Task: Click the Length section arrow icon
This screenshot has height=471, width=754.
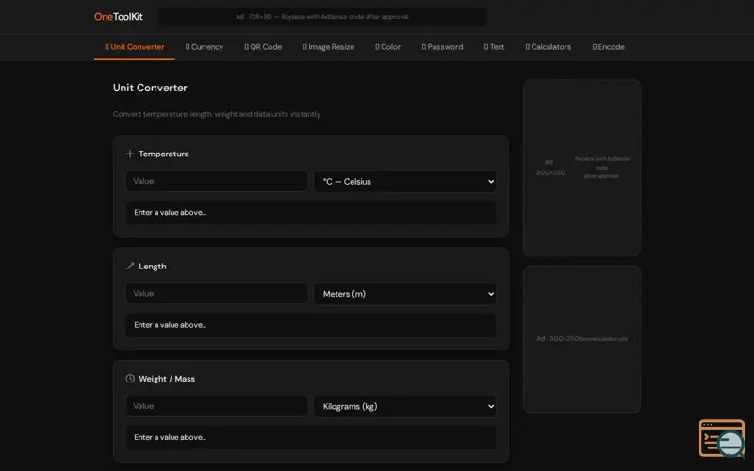Action: pyautogui.click(x=130, y=267)
